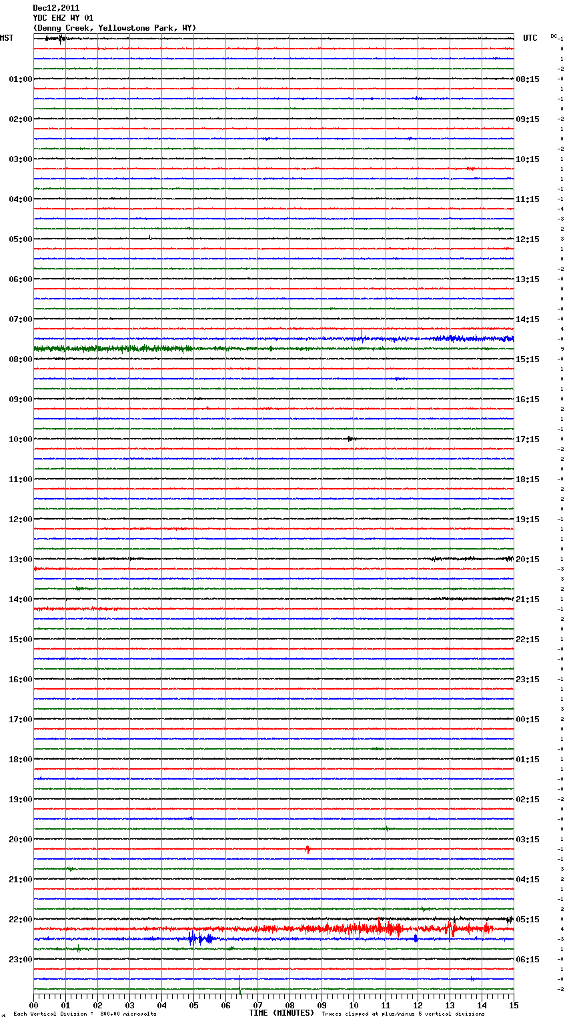The width and height of the screenshot is (567, 1023).
Task: Click the TIME (MINUTES) axis title
Action: pos(281,1013)
